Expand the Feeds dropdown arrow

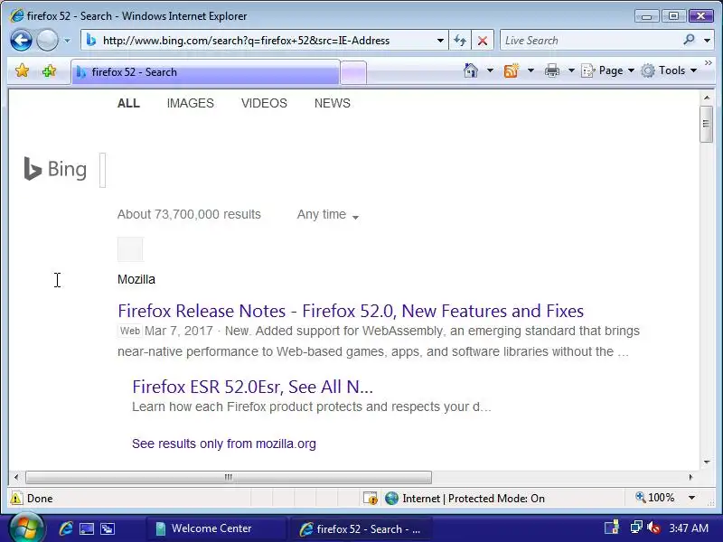coord(531,70)
